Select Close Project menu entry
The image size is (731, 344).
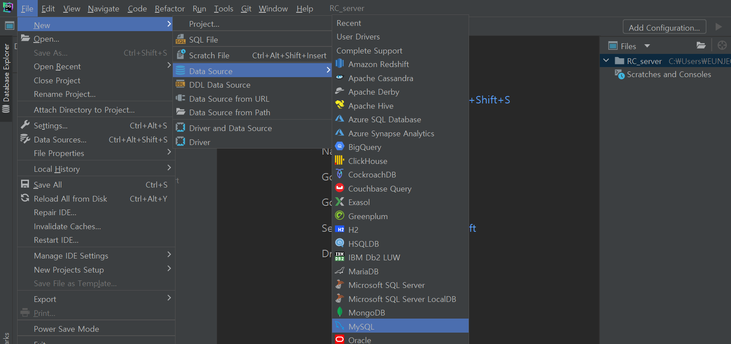[96, 81]
